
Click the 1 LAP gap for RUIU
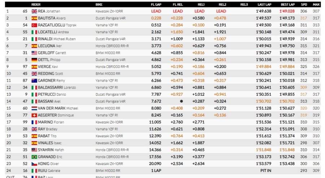(156, 170)
